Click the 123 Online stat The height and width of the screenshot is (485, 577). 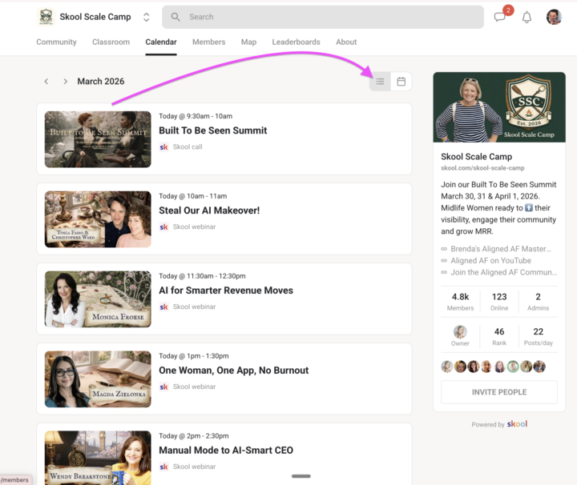pos(499,302)
